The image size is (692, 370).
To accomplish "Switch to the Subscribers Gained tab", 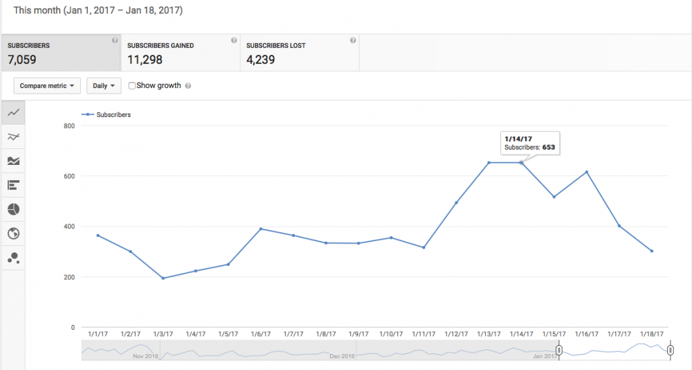I will [180, 53].
